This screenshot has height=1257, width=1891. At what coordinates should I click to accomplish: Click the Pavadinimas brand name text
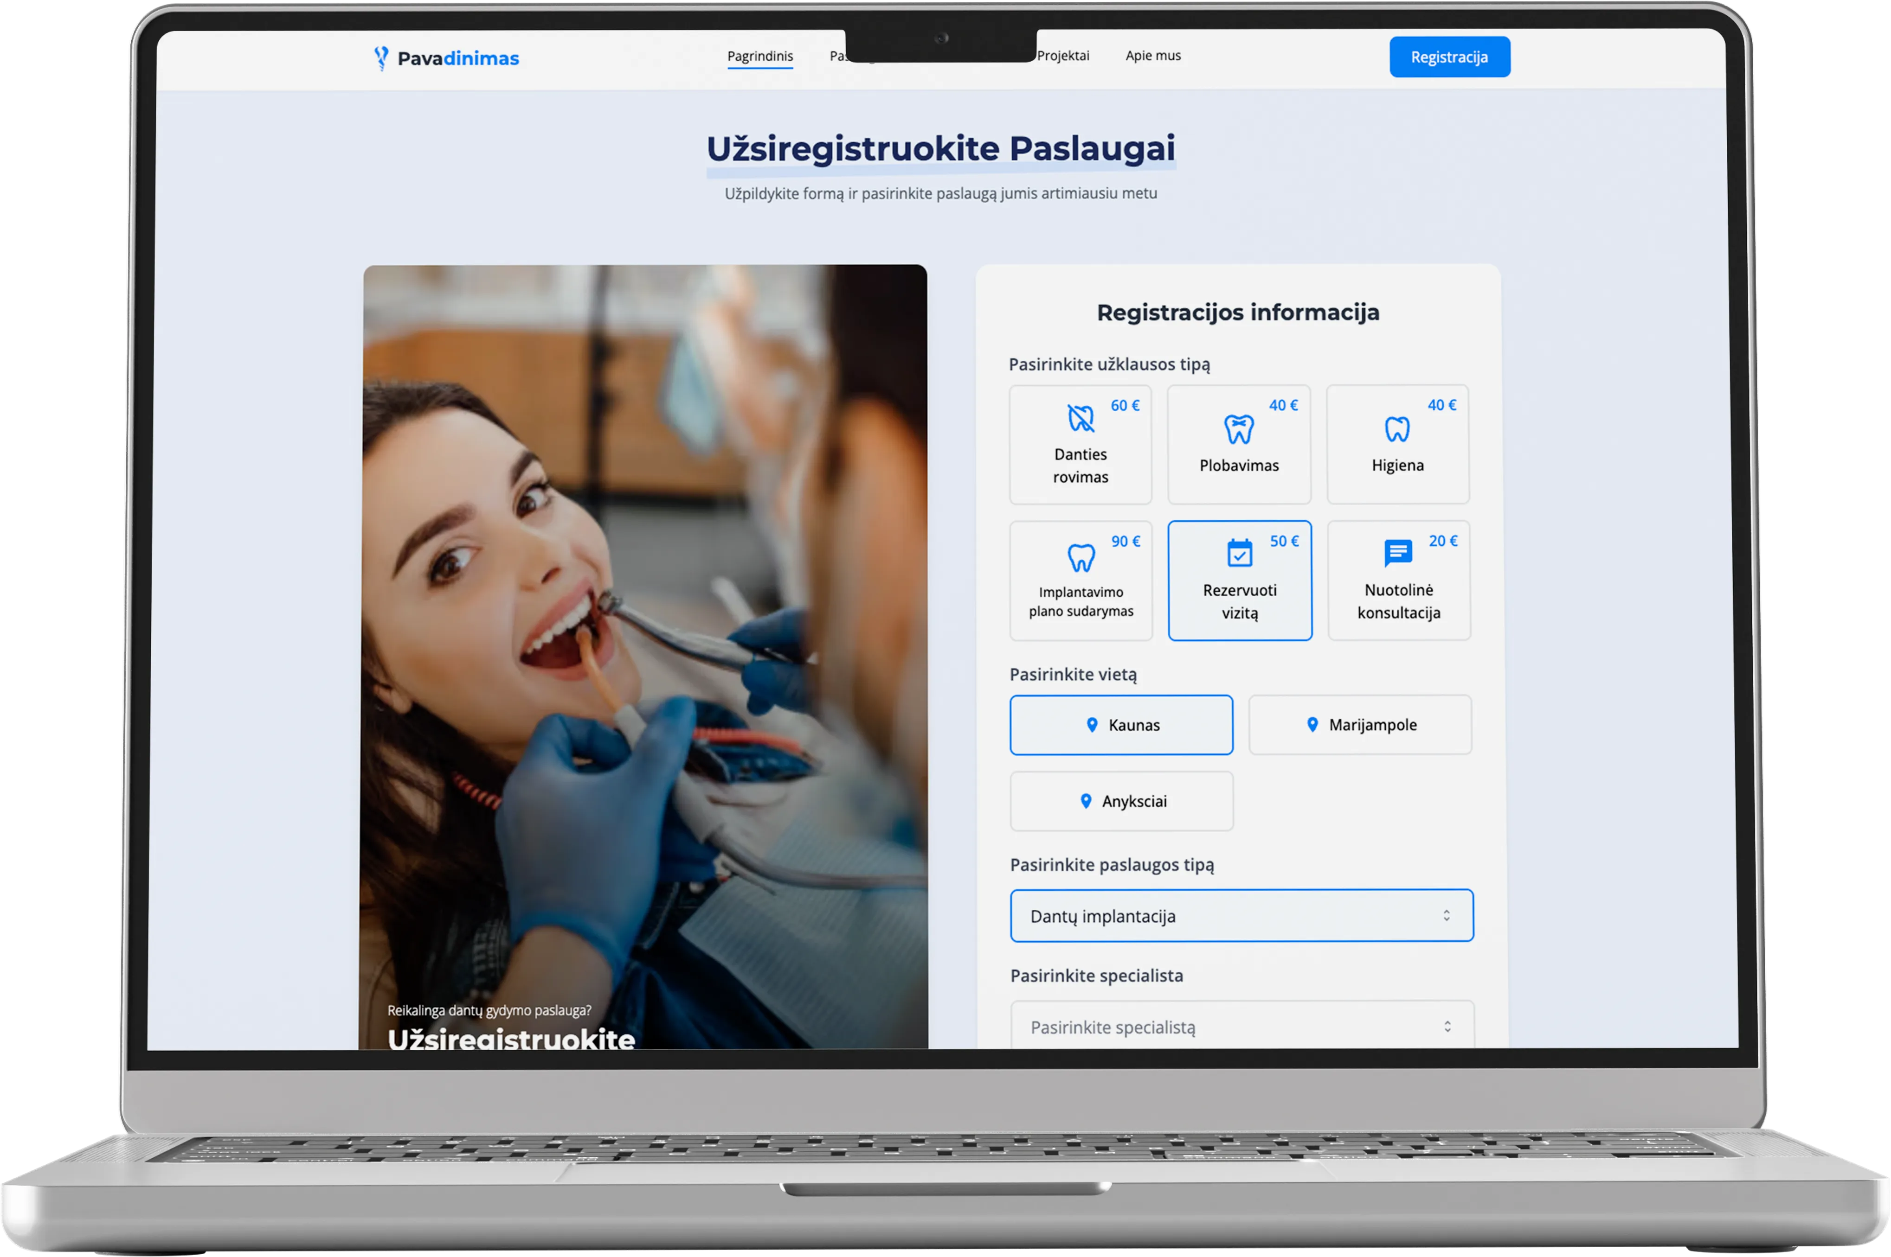[x=458, y=58]
